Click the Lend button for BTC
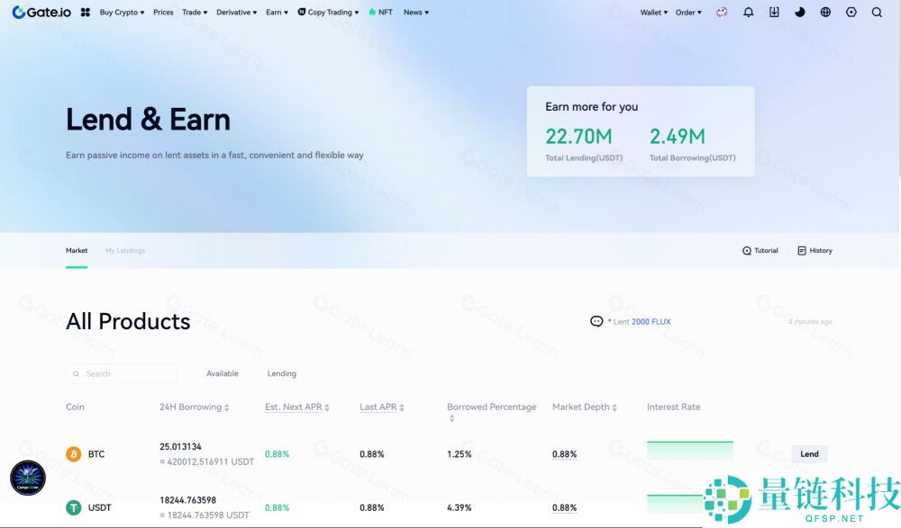 click(809, 454)
